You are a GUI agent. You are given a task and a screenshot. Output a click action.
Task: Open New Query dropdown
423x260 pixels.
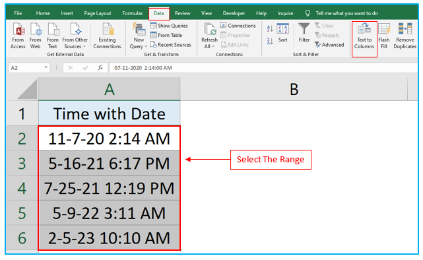(x=139, y=36)
